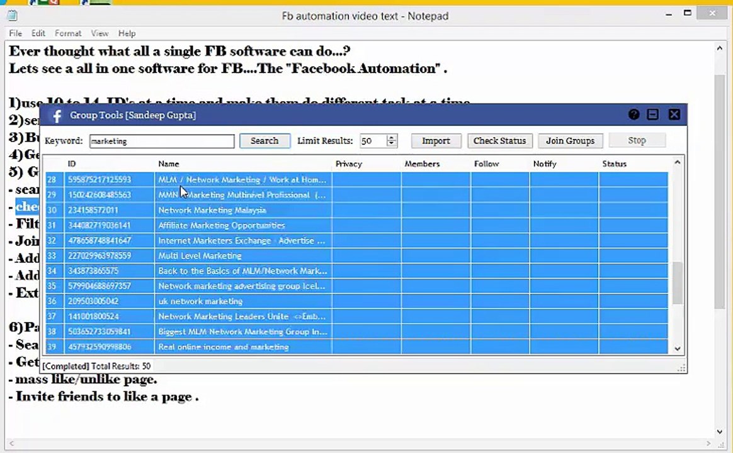The height and width of the screenshot is (453, 733).
Task: Open the Edit menu in Notepad
Action: 38,33
